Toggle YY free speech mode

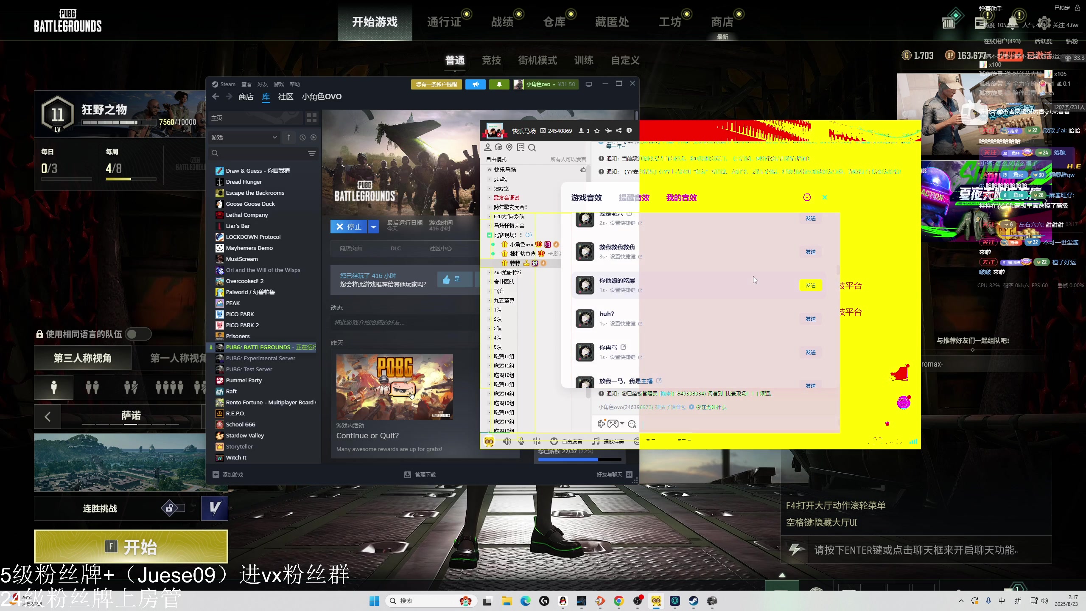point(566,441)
